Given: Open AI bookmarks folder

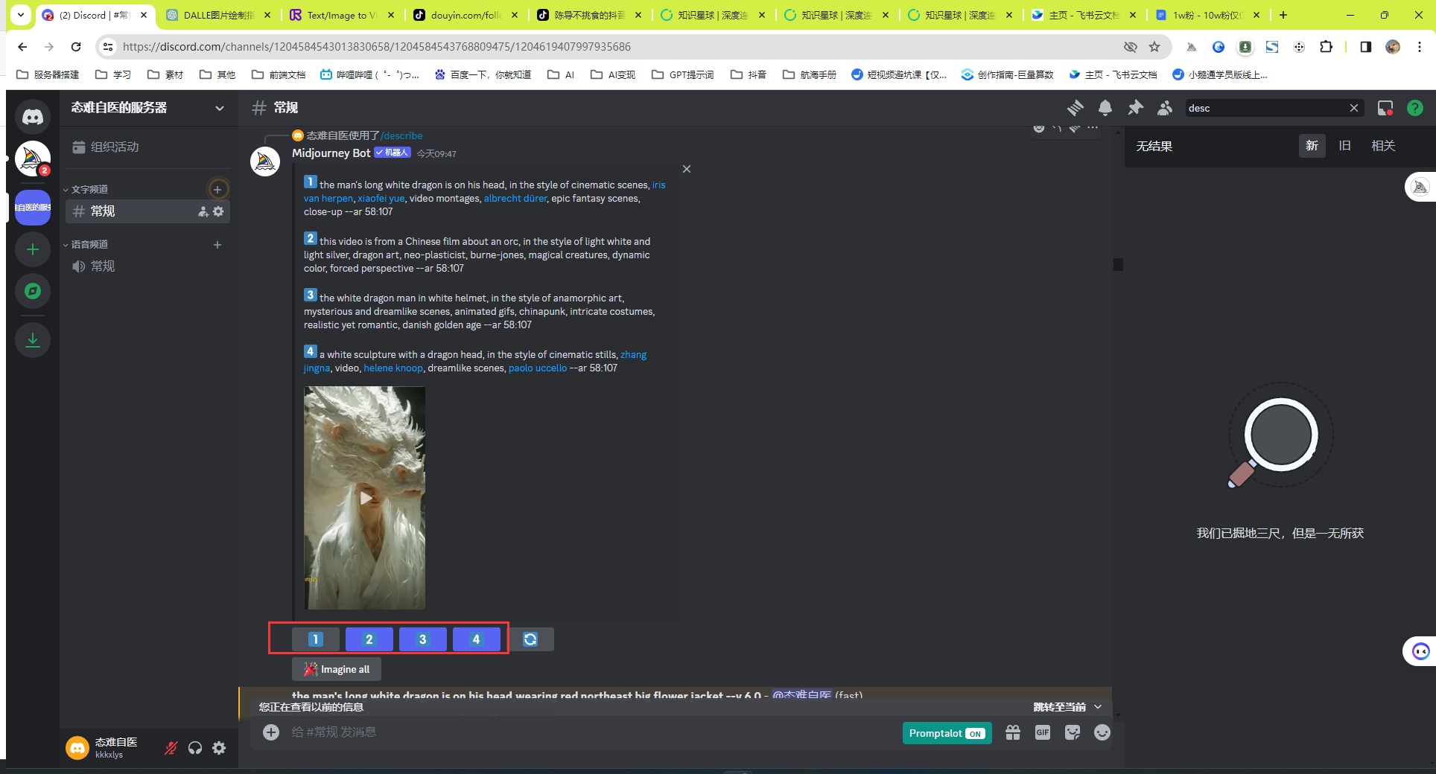Looking at the screenshot, I should coord(561,74).
